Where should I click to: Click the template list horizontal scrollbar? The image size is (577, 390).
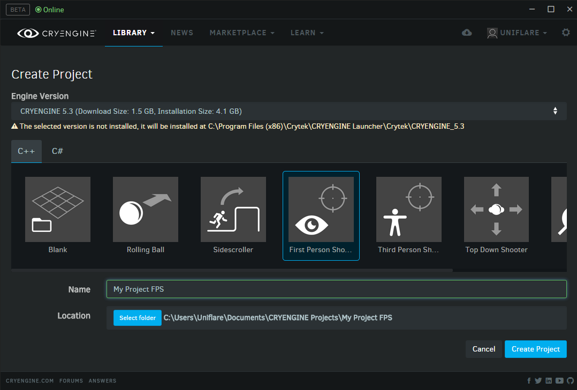[x=232, y=270]
